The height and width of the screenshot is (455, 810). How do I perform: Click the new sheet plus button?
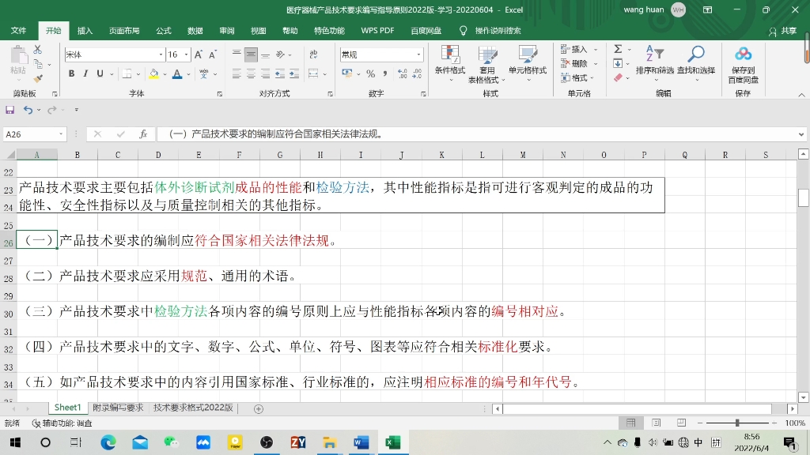[259, 408]
